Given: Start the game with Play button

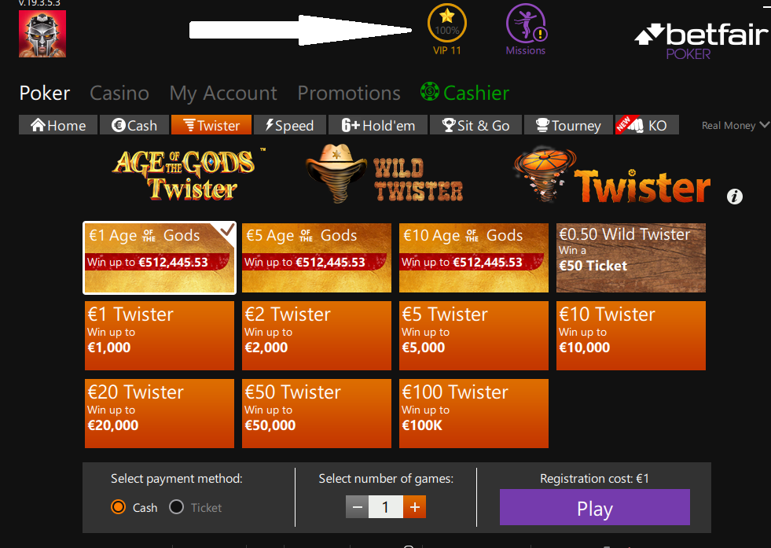Looking at the screenshot, I should tap(594, 507).
